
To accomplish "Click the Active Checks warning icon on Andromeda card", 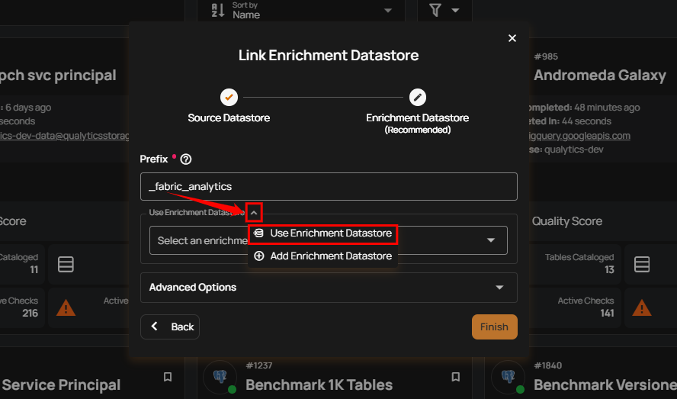I will point(642,307).
